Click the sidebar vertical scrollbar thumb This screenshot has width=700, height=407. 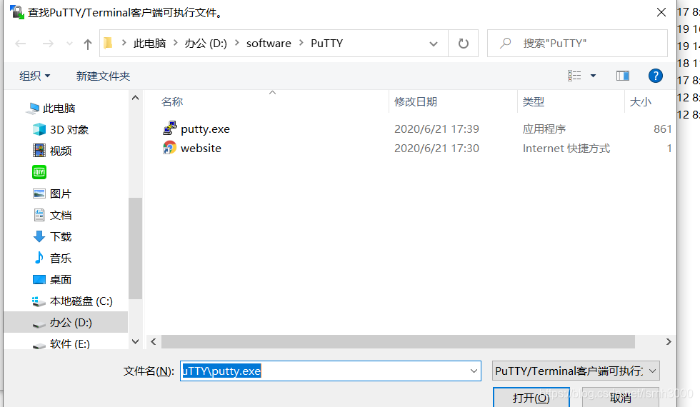[135, 248]
